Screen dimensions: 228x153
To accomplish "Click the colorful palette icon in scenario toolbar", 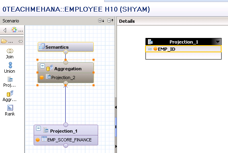I will coord(14,30).
